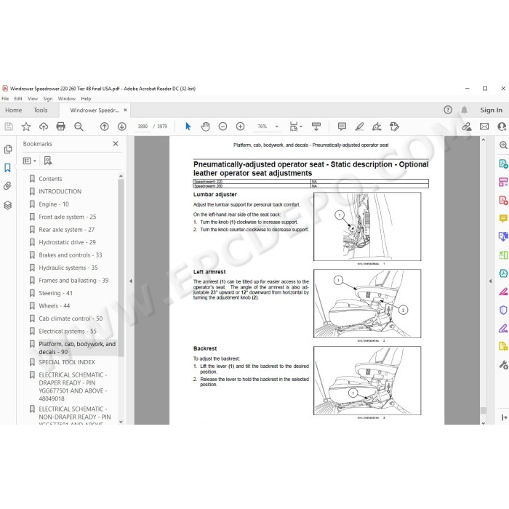This screenshot has height=509, width=509.
Task: Show Page Thumbnails panel icon
Action: 8,149
